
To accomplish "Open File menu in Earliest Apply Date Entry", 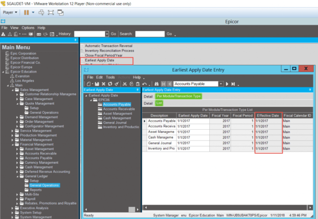I will click(90, 77).
